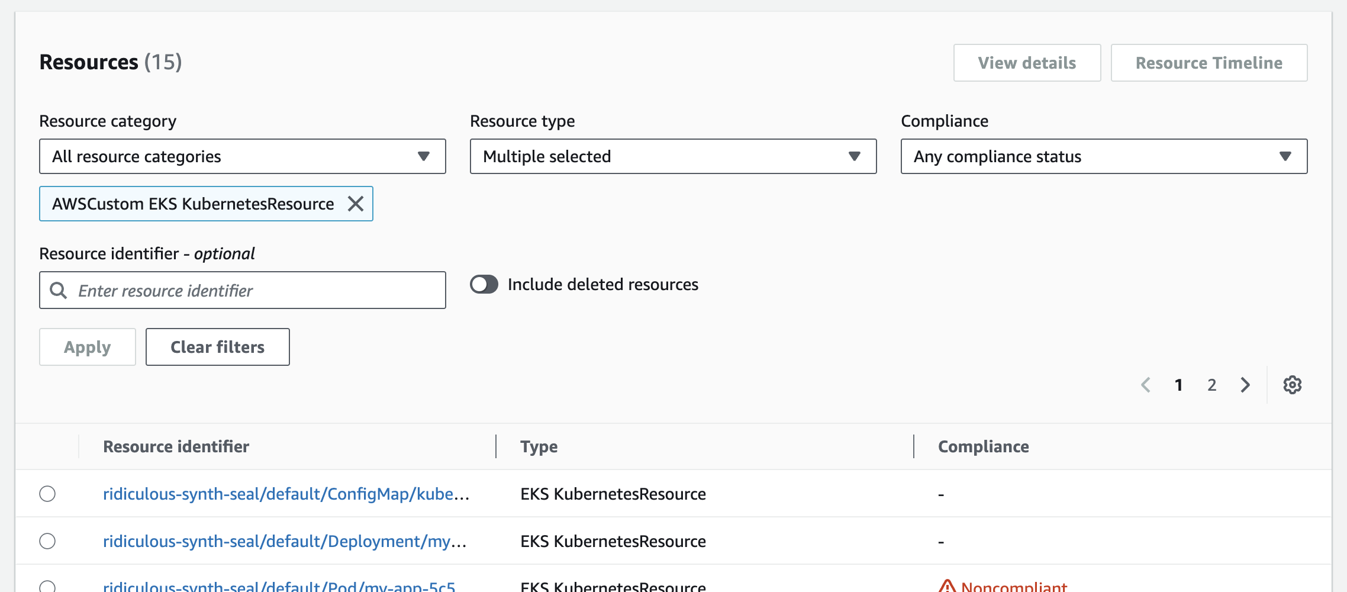Open the Resource category dropdown
This screenshot has width=1347, height=592.
point(242,156)
